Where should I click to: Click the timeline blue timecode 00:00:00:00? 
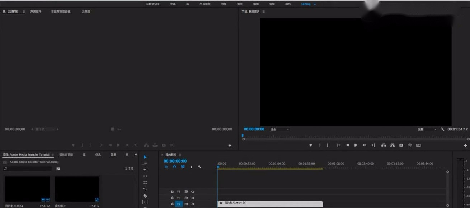tap(175, 161)
